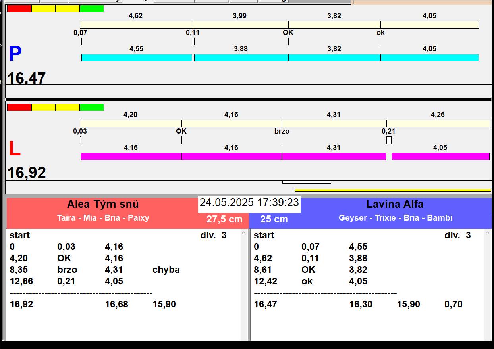This screenshot has width=494, height=349.
Task: Click the green start light in lane P
Action: [x=92, y=8]
